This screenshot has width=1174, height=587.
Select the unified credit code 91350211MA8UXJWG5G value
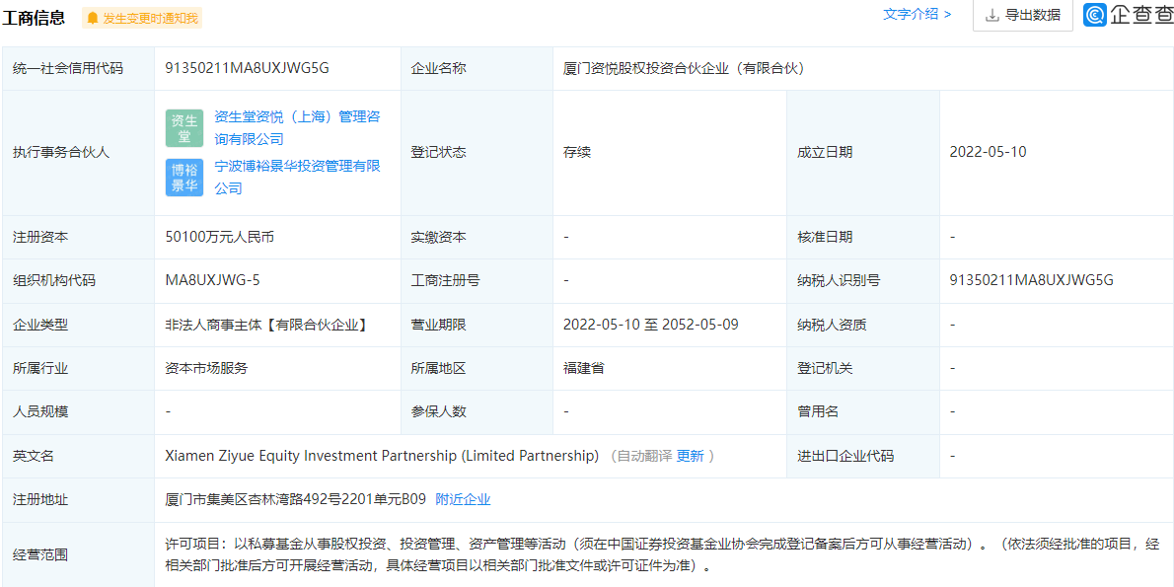click(x=247, y=68)
